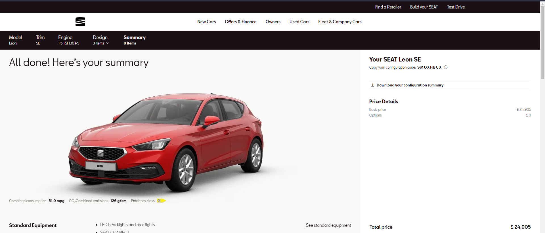Open the Engine step tab
Viewport: 545px width, 233px height.
coord(69,40)
